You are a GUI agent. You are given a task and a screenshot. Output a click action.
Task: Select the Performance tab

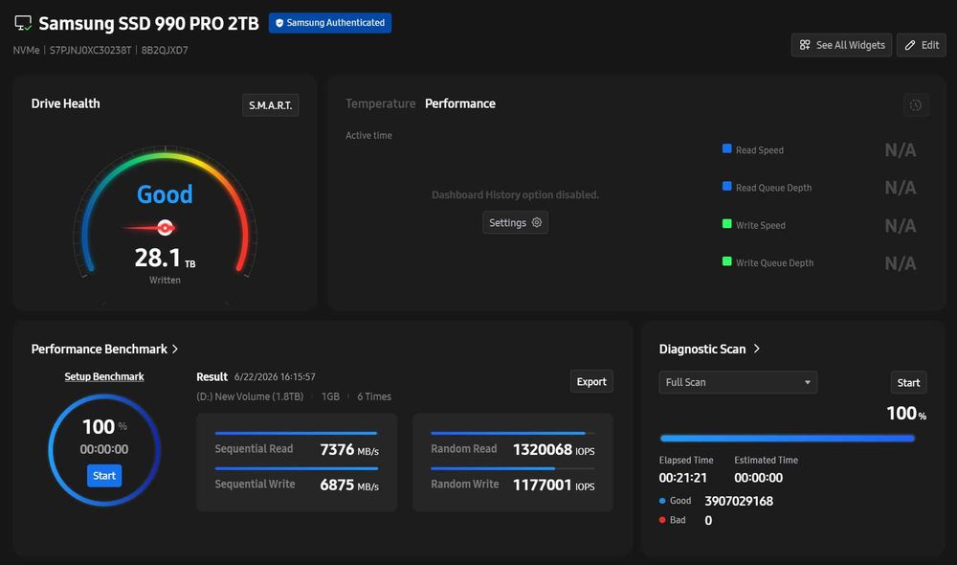point(460,103)
